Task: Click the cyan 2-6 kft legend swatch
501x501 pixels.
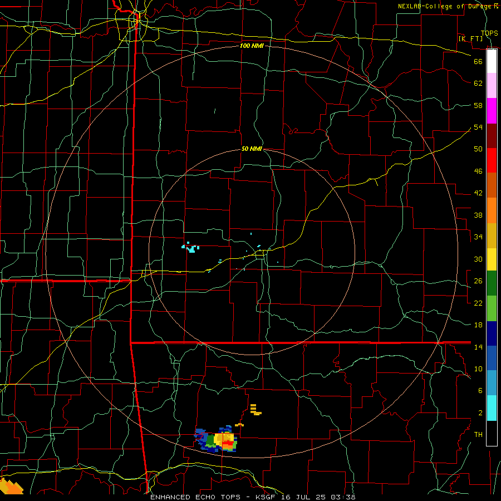Action: [x=492, y=408]
